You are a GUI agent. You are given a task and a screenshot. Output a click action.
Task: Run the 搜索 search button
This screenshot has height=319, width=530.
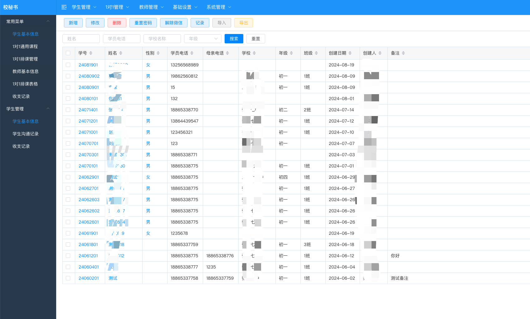tap(234, 39)
